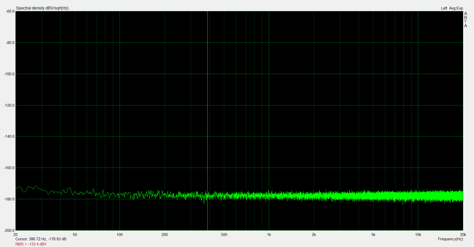Click the '-140.0' y-axis label
Viewport: 474px width, 247px height.
tap(9, 136)
